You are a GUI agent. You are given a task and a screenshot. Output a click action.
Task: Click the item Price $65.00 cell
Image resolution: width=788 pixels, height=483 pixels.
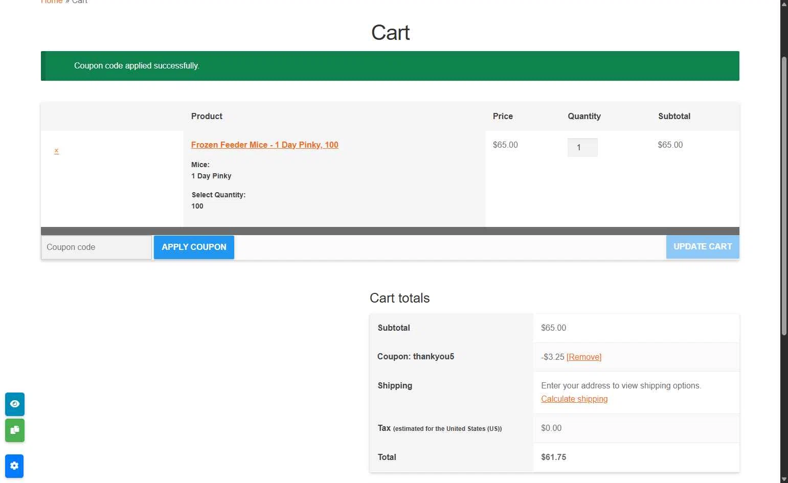505,145
